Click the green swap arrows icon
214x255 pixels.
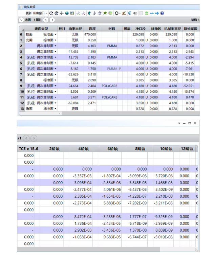[x=146, y=13]
